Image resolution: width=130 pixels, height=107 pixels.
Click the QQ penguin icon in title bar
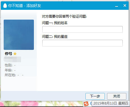[5, 6]
